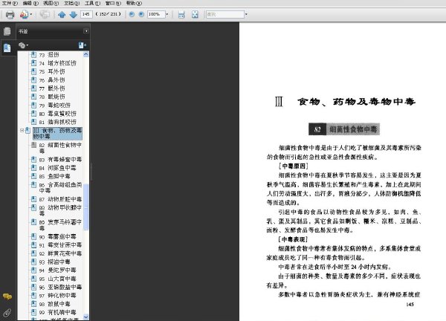Open the dropdown arrow beside the collaborate icon
The width and height of the screenshot is (446, 321).
[x=31, y=14]
